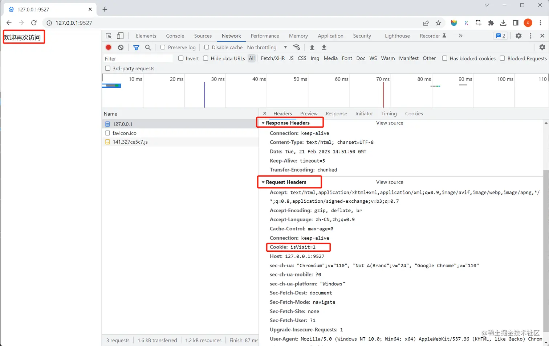Image resolution: width=549 pixels, height=346 pixels.
Task: View source of Response Headers
Action: pos(390,123)
